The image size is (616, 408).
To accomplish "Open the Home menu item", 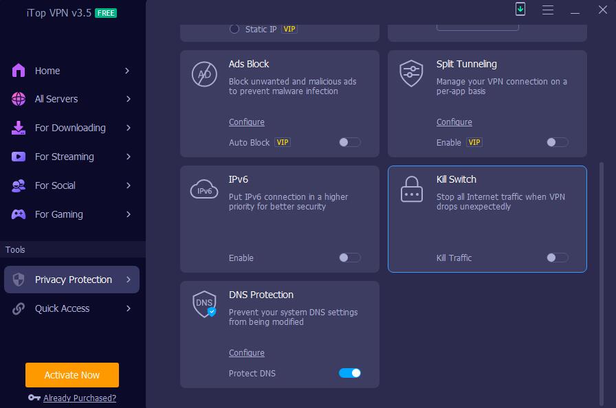I will tap(47, 71).
